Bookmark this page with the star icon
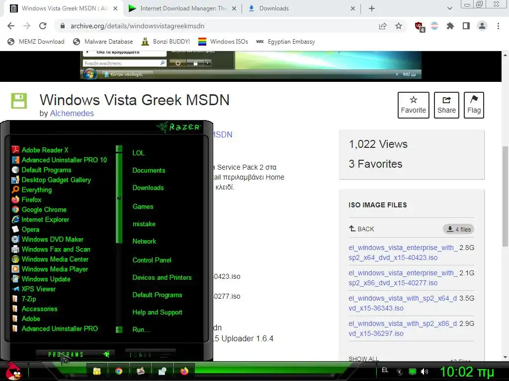The height and width of the screenshot is (381, 509). (399, 26)
